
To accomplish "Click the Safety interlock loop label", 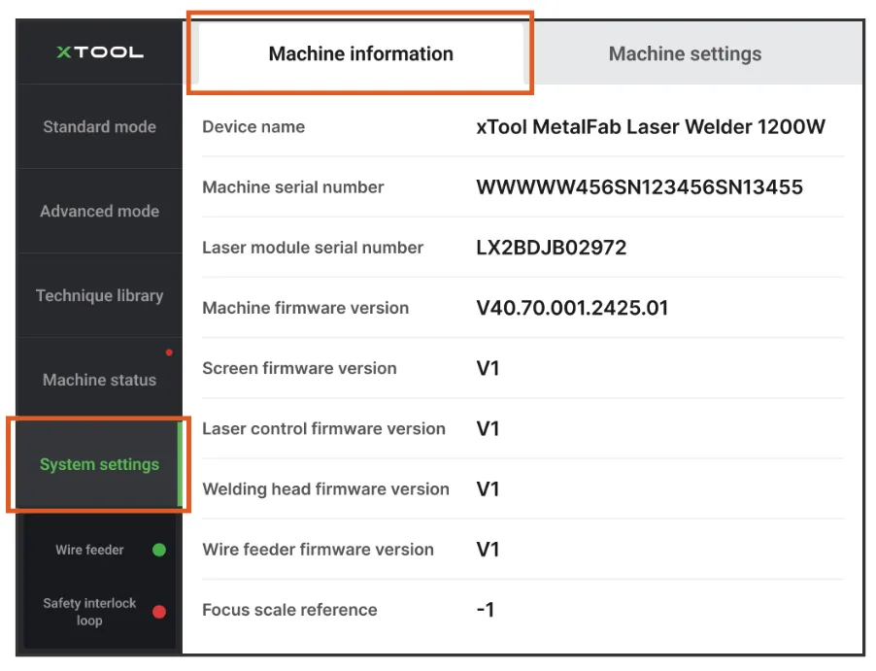I will click(89, 612).
